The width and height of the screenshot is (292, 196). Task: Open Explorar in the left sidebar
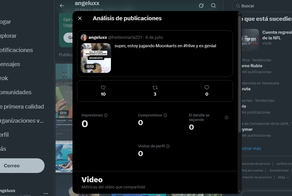[x=8, y=36]
